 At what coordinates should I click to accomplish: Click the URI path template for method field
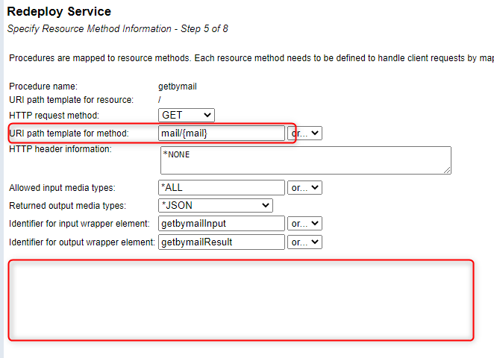tap(222, 133)
